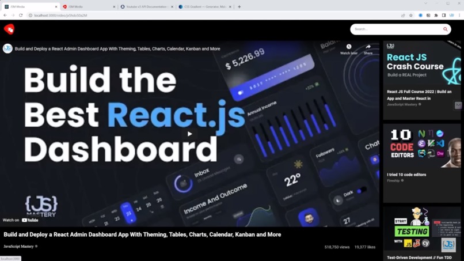
Task: Switch to first JSM Media browser tab
Action: (29, 6)
